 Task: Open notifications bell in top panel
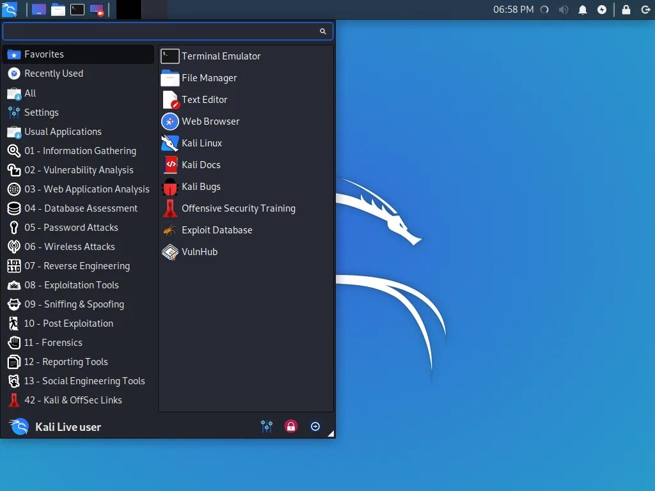[x=583, y=10]
